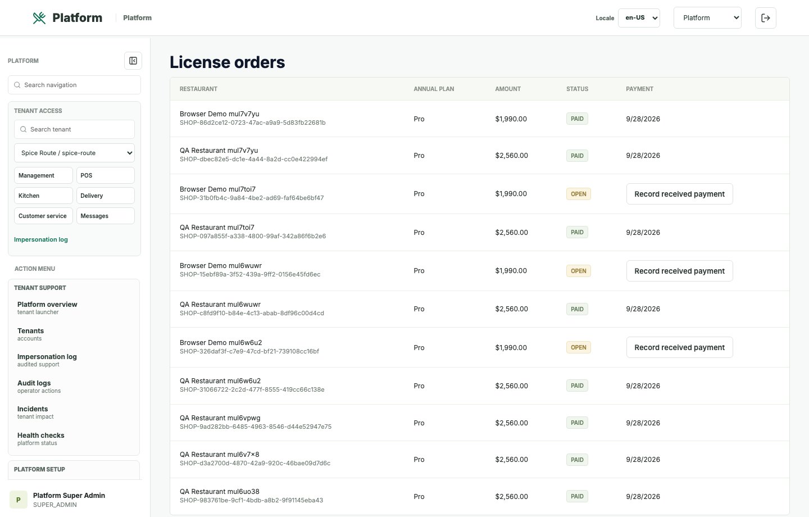The width and height of the screenshot is (809, 517).
Task: Open Tenants accounts menu item
Action: [x=74, y=334]
